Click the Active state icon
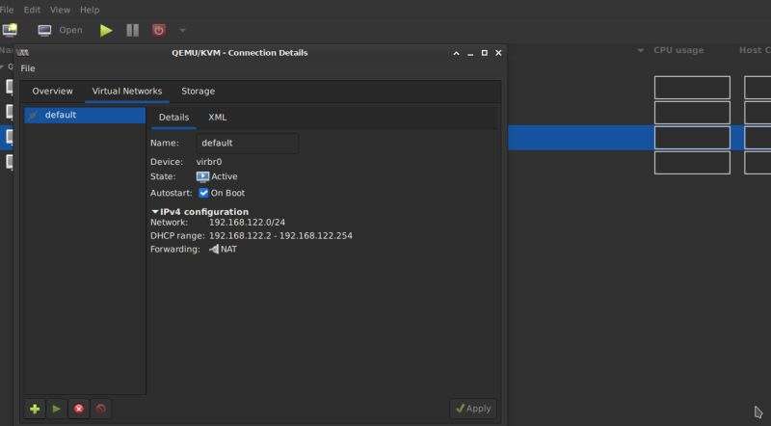 (202, 176)
